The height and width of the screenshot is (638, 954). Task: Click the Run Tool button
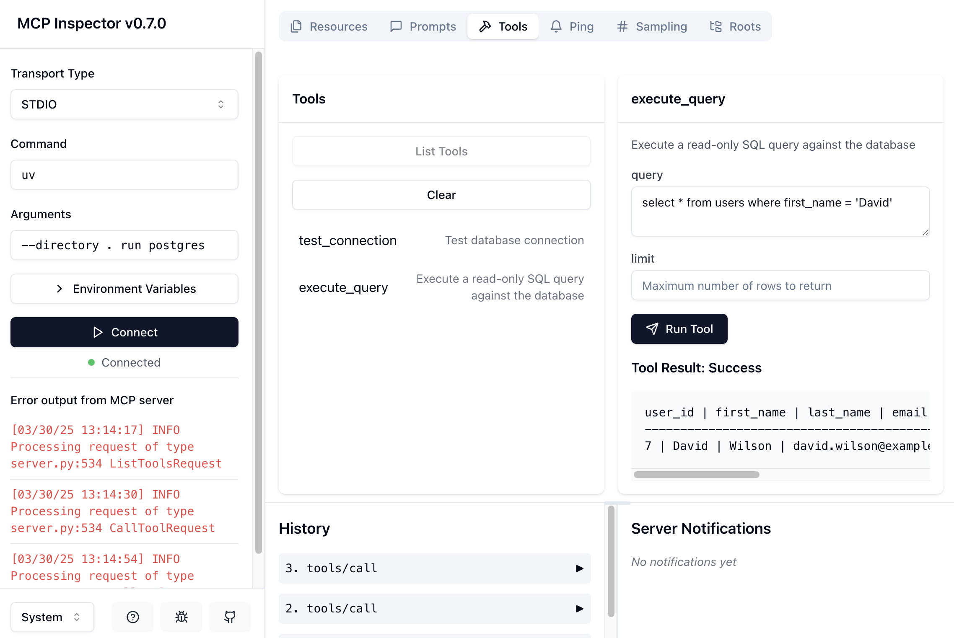(679, 329)
